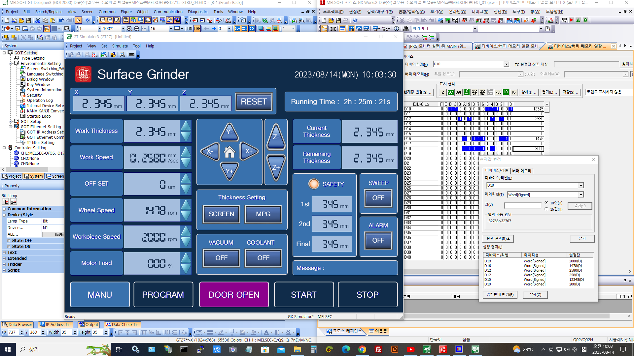Viewport: 634px width, 356px height.
Task: Switch to the 버퍼 메모리 tab
Action: [521, 171]
